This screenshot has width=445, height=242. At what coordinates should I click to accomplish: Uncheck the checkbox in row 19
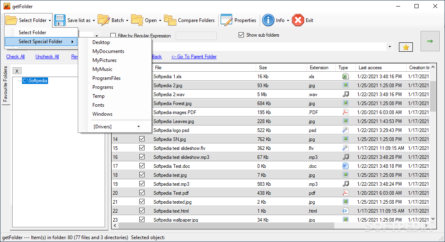click(142, 184)
